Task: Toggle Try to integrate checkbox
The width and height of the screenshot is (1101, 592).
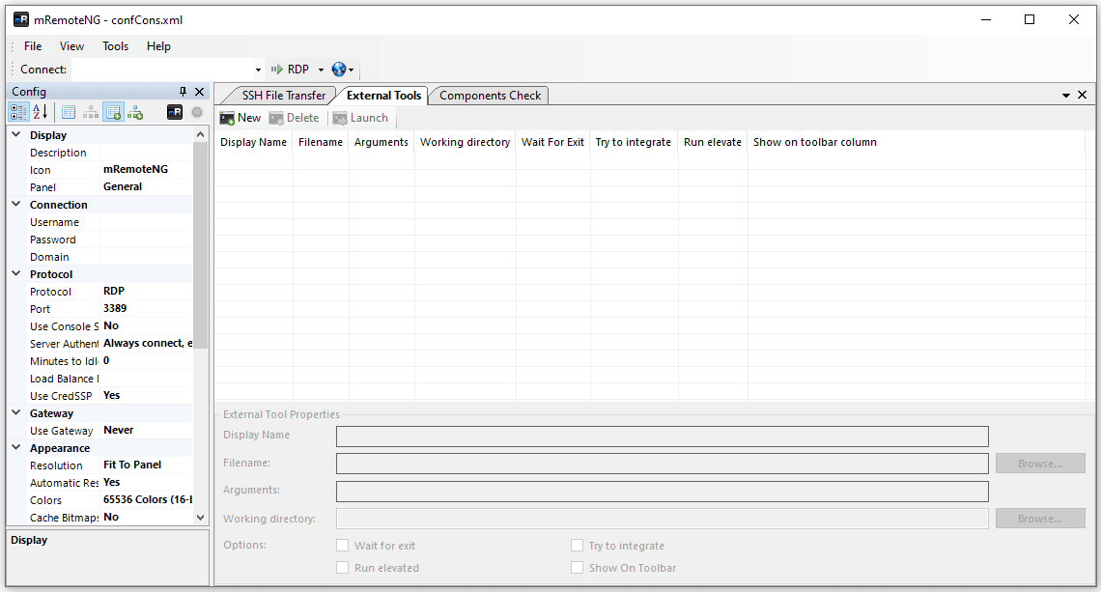Action: [x=578, y=545]
